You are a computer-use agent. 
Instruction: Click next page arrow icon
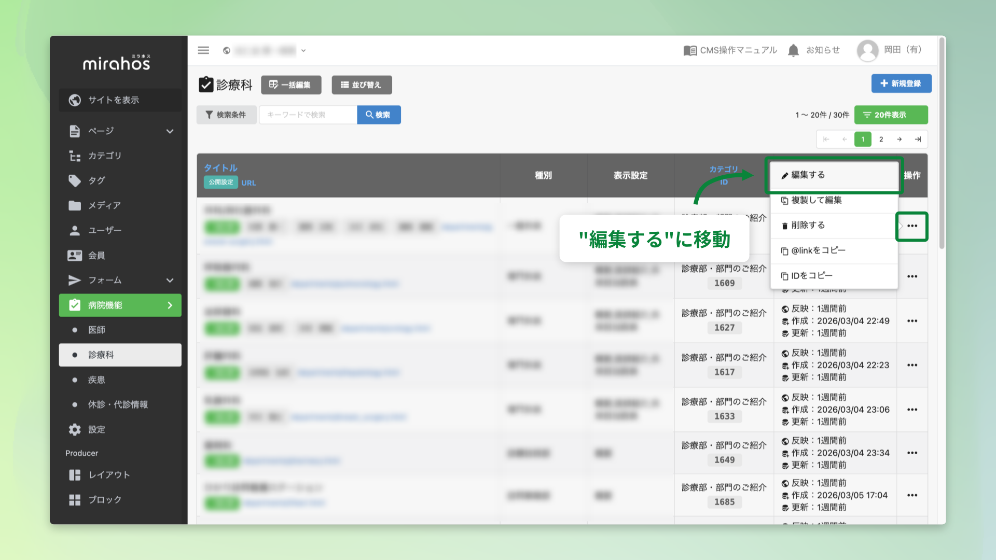(899, 139)
